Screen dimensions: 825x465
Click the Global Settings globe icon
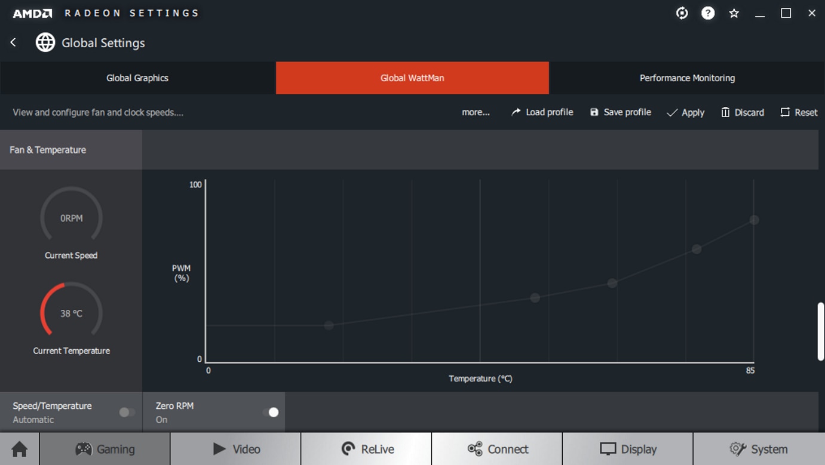(x=45, y=42)
